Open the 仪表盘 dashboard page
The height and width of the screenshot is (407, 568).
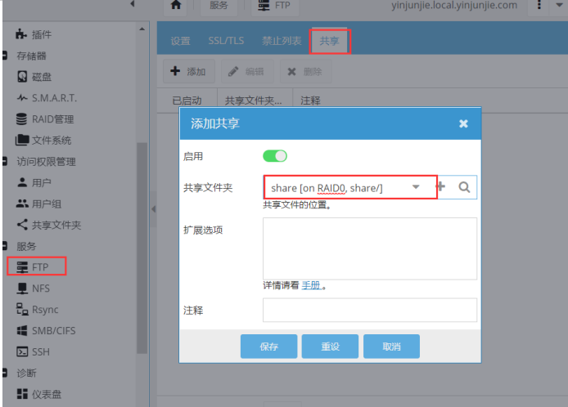pos(39,394)
